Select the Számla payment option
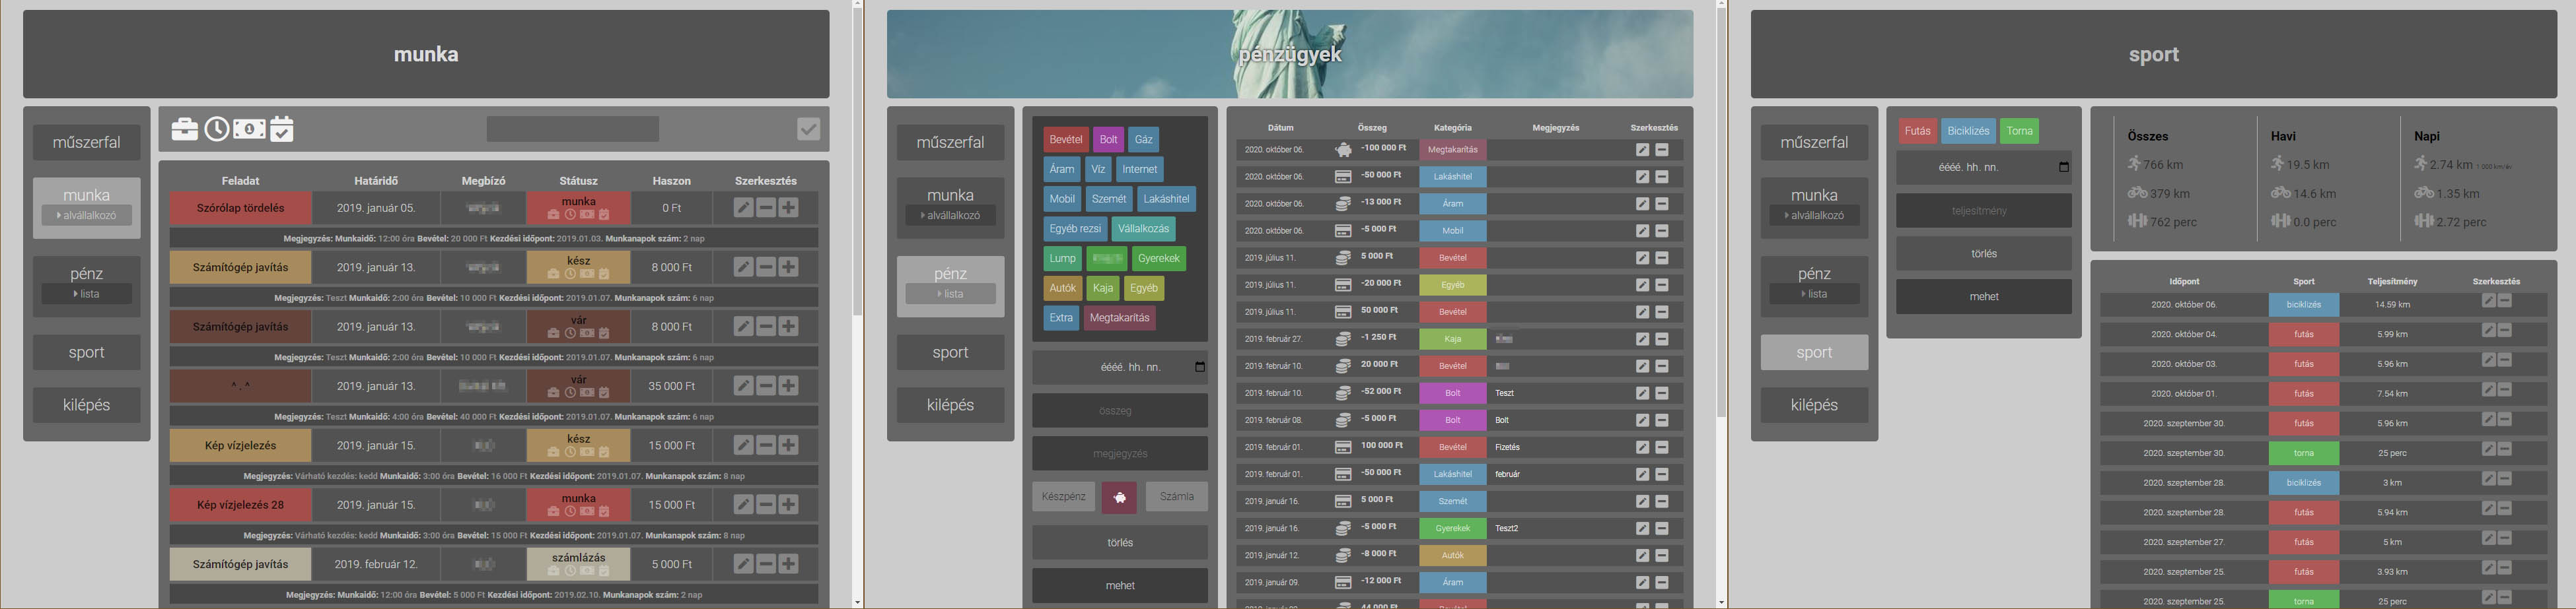 [x=1176, y=497]
